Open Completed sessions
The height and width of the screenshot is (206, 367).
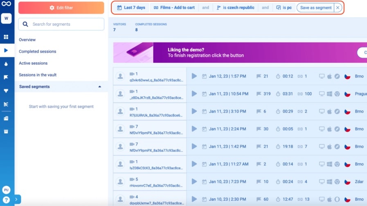tap(38, 51)
